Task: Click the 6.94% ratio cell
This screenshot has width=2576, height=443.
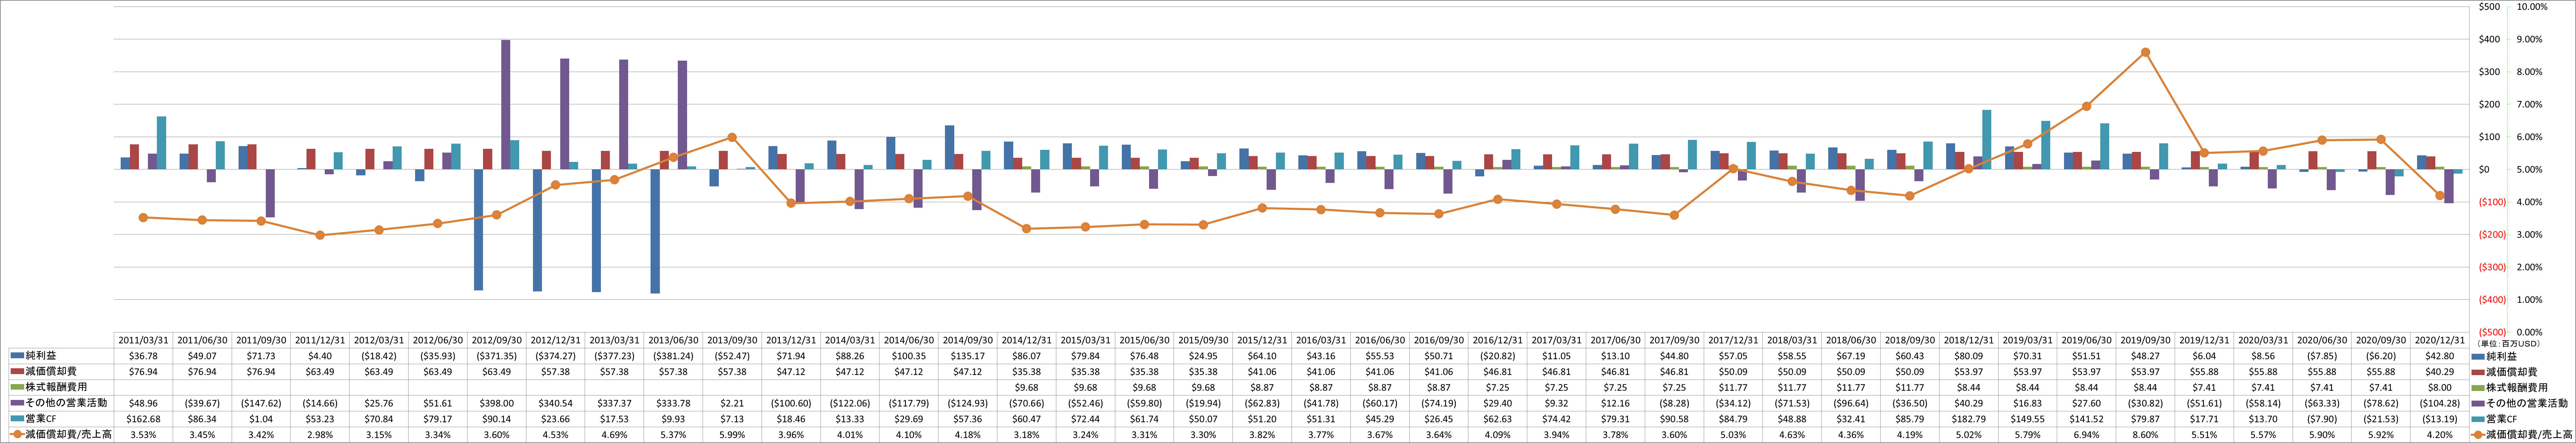Action: [2086, 435]
